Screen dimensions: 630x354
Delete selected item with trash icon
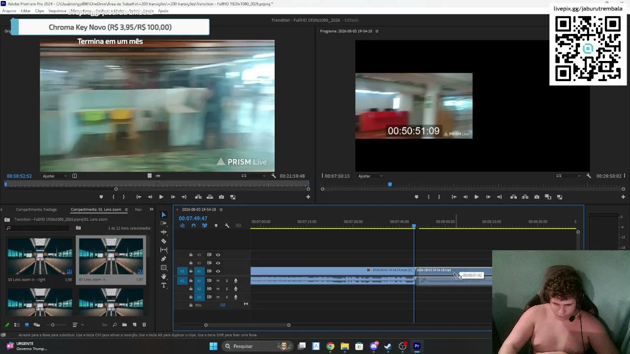[144, 324]
